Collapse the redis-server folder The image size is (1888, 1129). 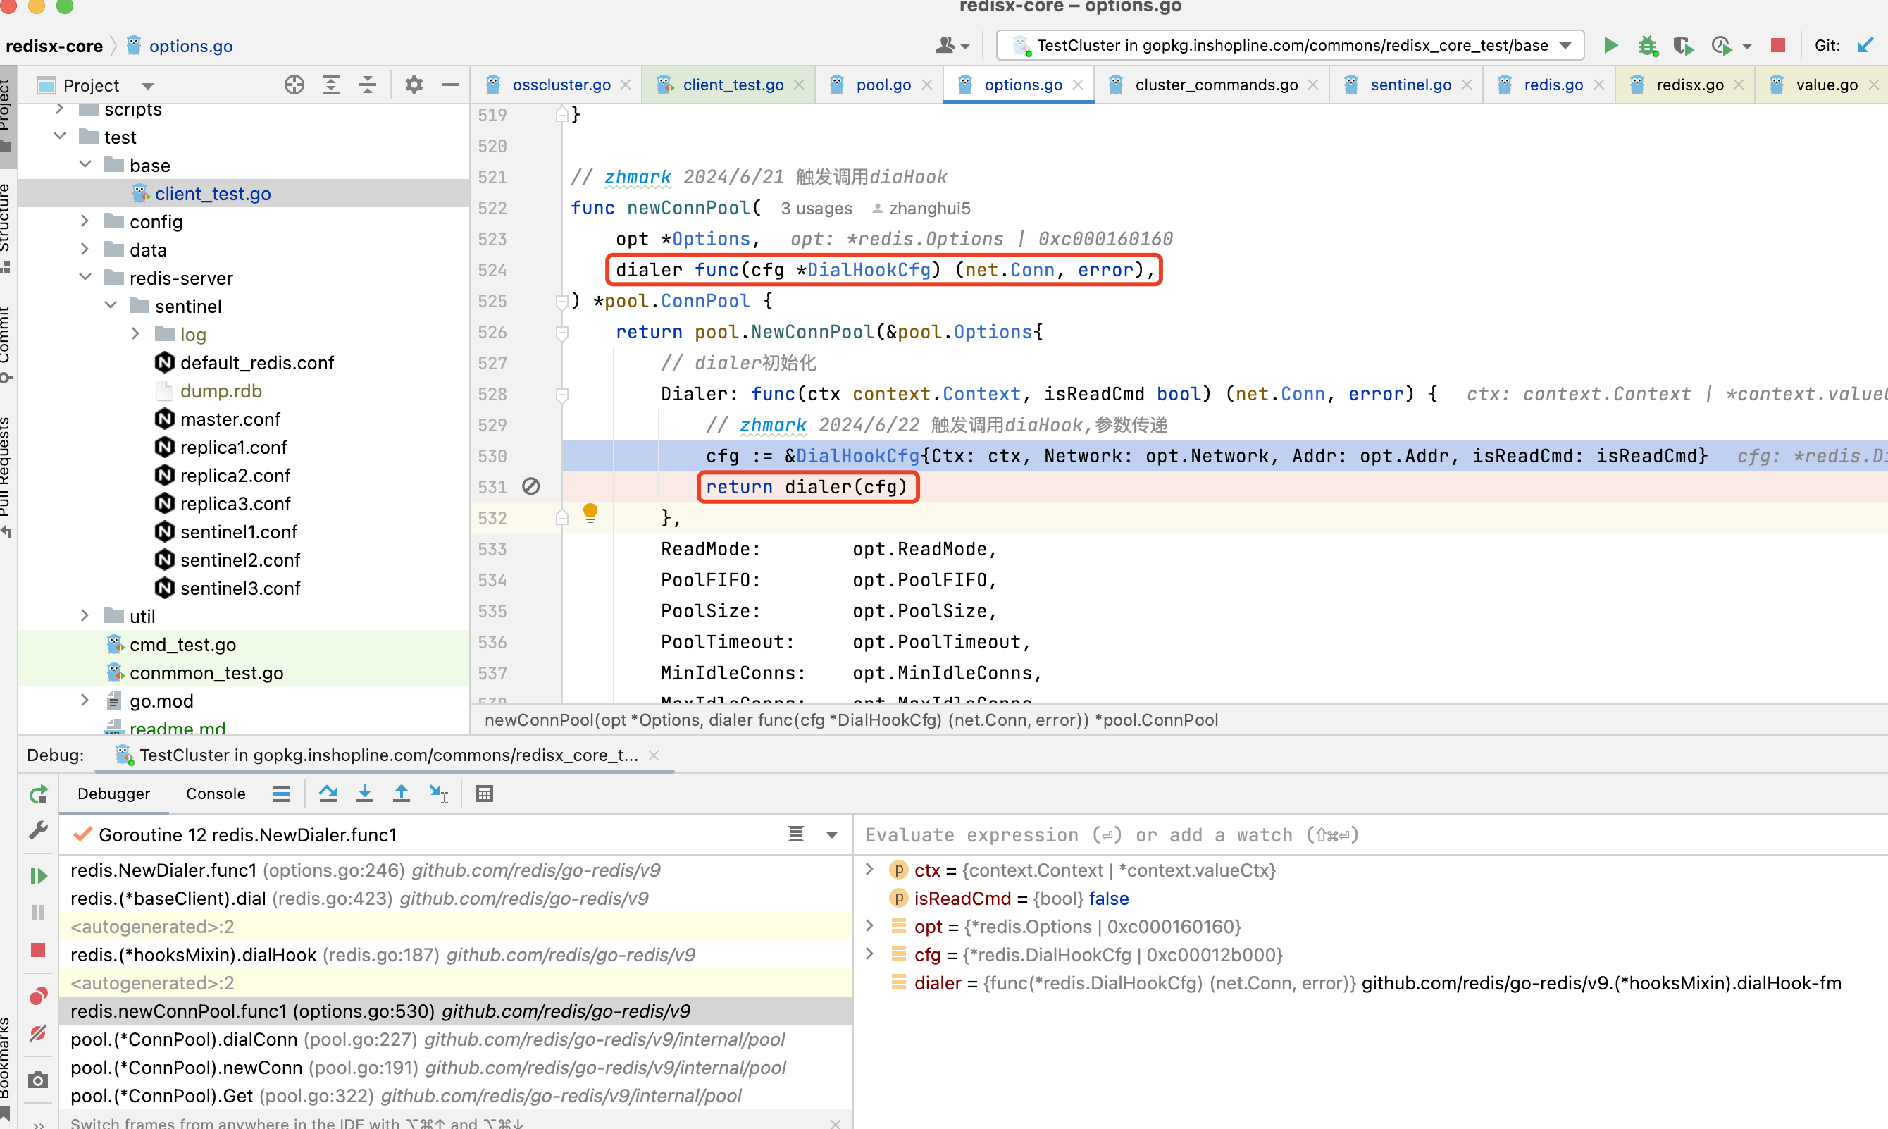(x=85, y=277)
